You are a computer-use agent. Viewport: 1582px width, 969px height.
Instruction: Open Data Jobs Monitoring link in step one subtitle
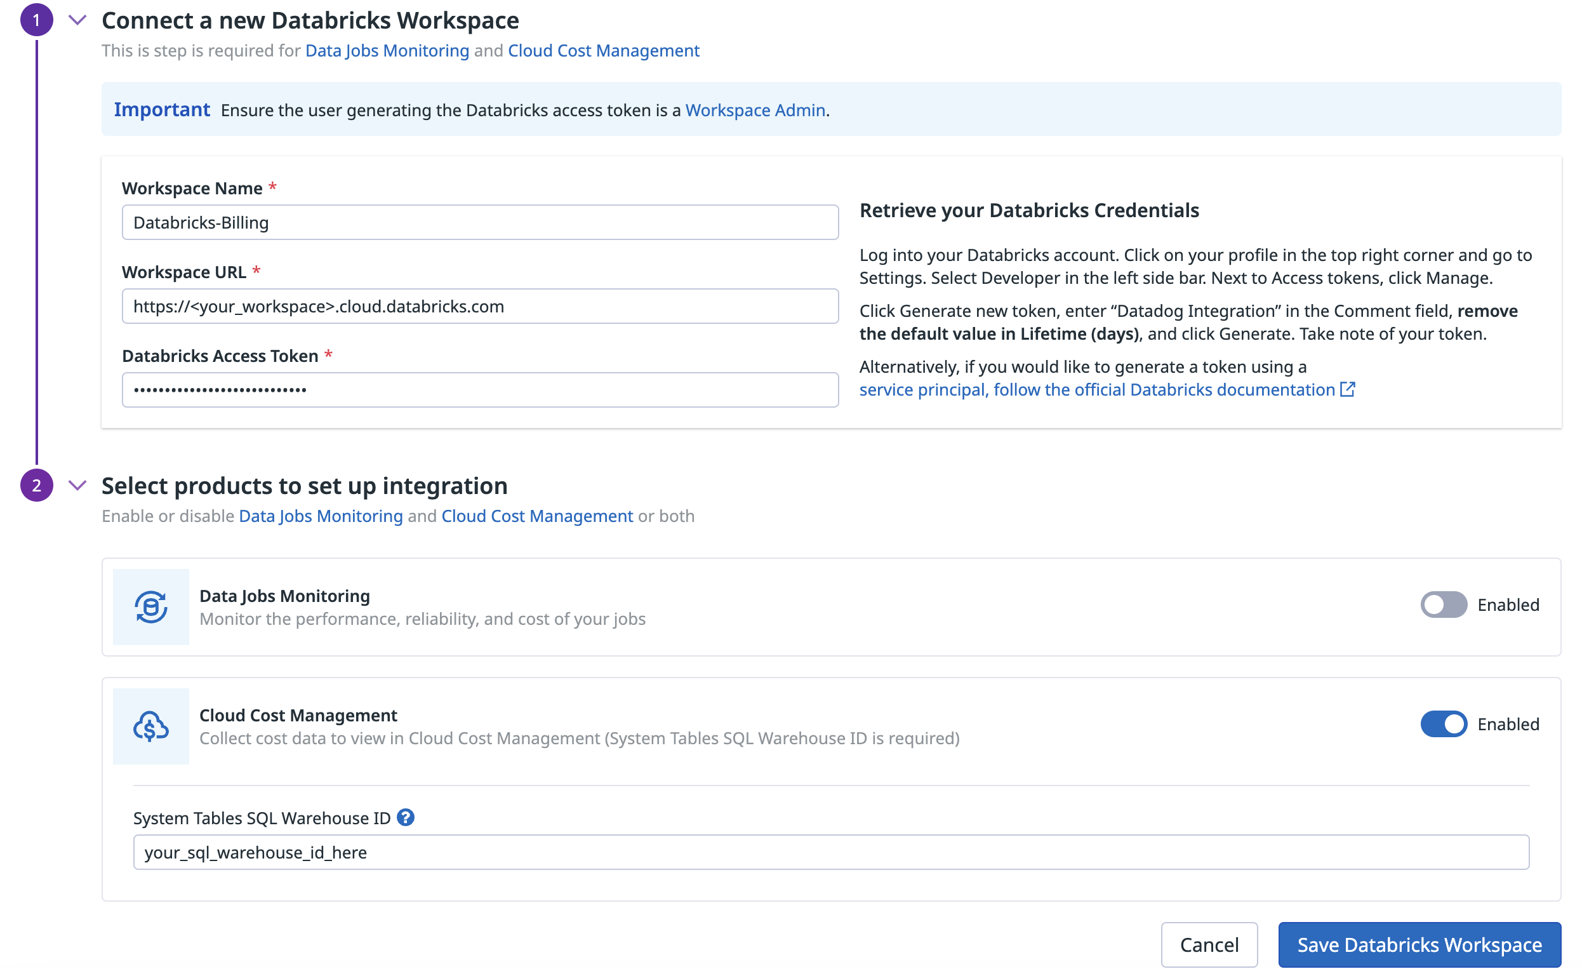[387, 50]
